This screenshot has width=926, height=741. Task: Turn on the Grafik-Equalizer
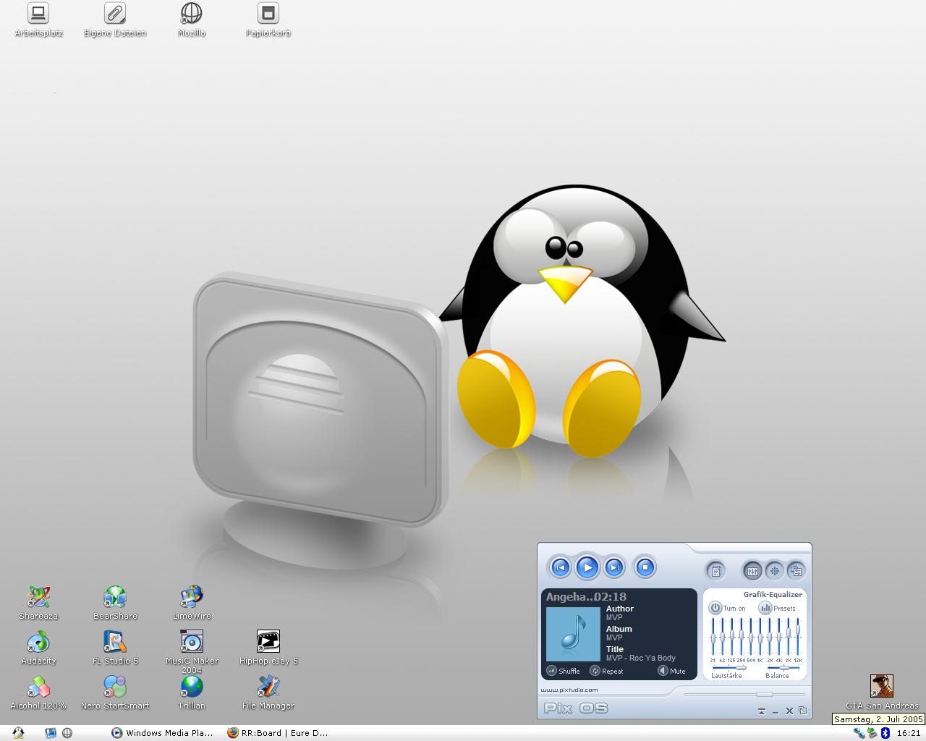(727, 608)
